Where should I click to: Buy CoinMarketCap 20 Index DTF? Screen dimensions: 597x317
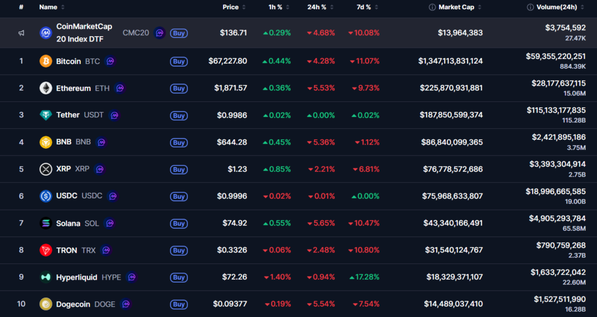coord(179,33)
